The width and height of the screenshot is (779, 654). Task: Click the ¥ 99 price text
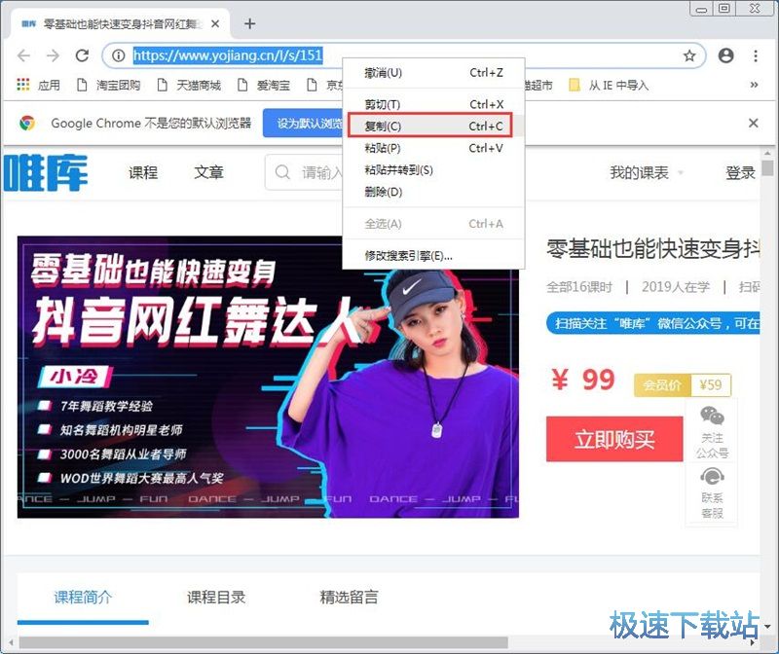pyautogui.click(x=583, y=380)
